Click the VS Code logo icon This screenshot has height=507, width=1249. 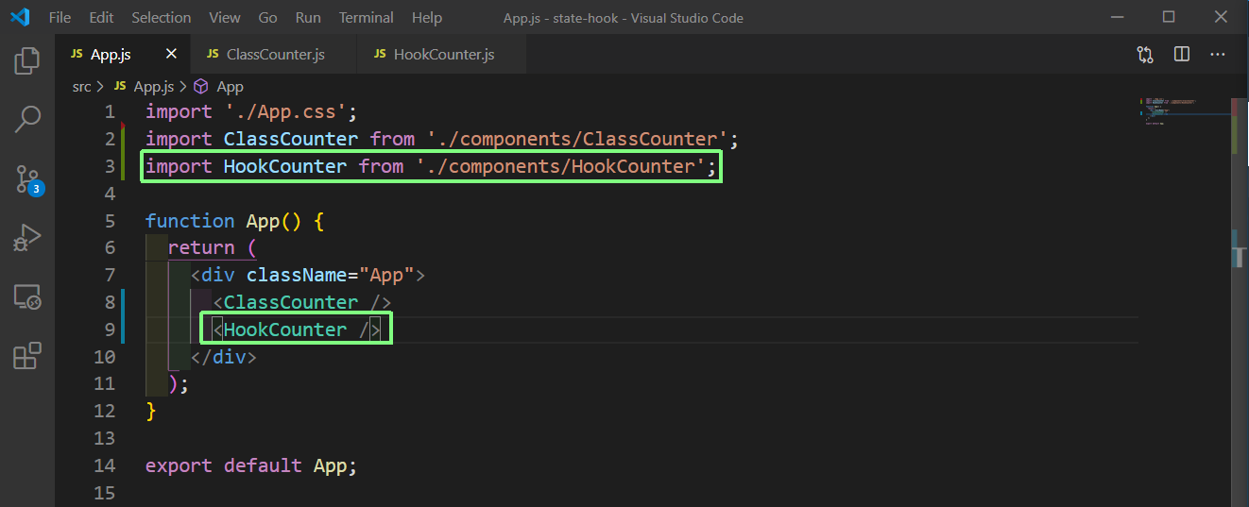click(x=19, y=17)
